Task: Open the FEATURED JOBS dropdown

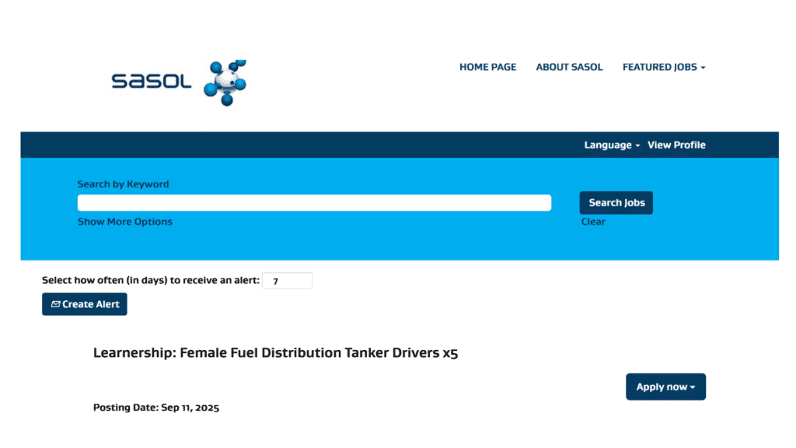Action: coord(659,67)
